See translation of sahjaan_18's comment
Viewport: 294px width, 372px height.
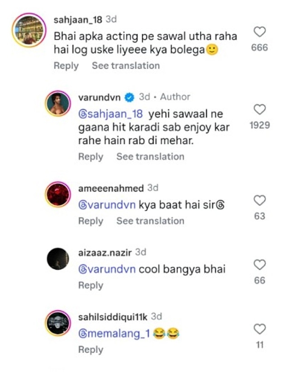click(x=126, y=66)
